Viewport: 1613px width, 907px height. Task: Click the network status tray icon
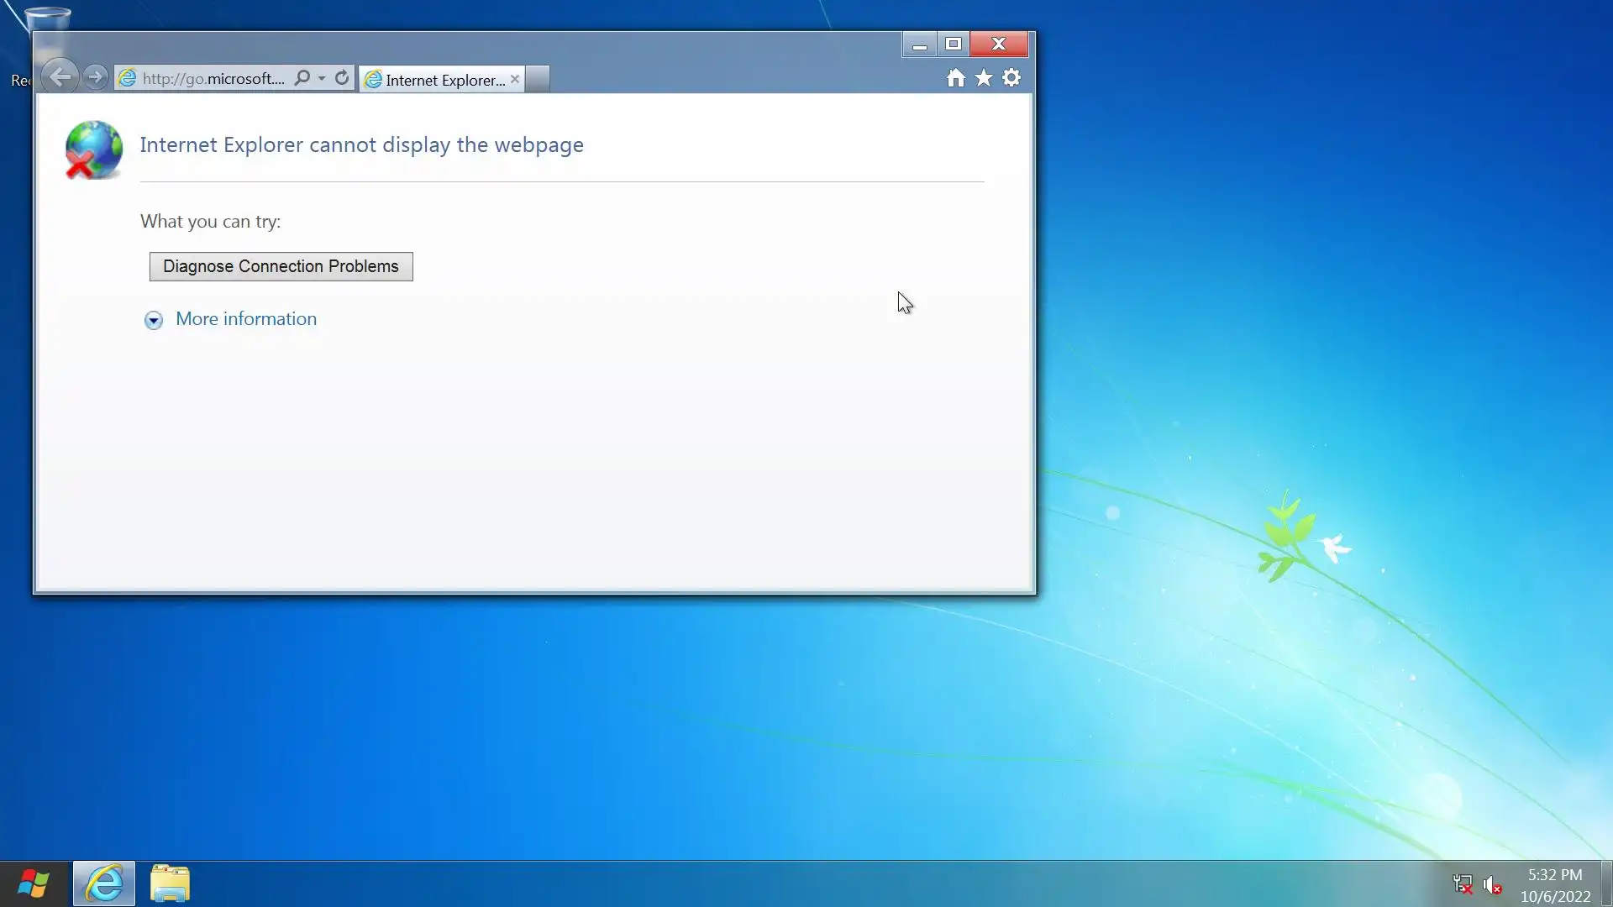click(x=1463, y=884)
